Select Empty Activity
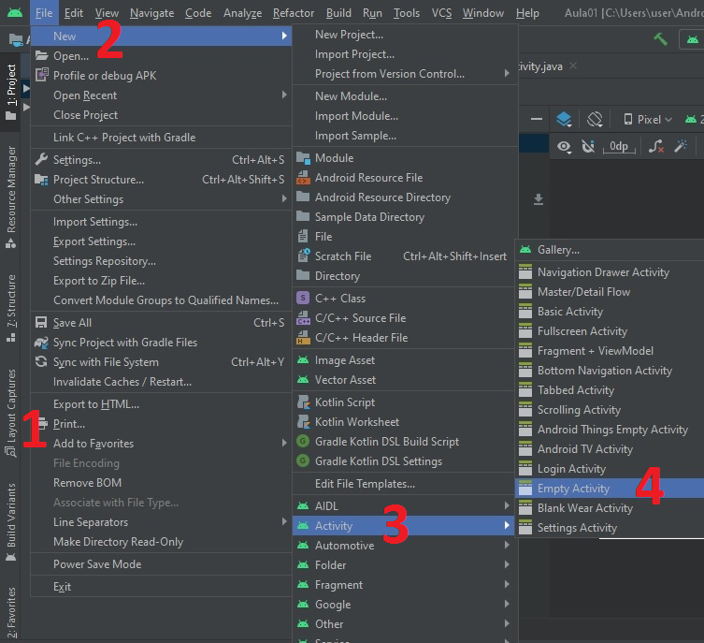The height and width of the screenshot is (643, 704). [x=610, y=489]
